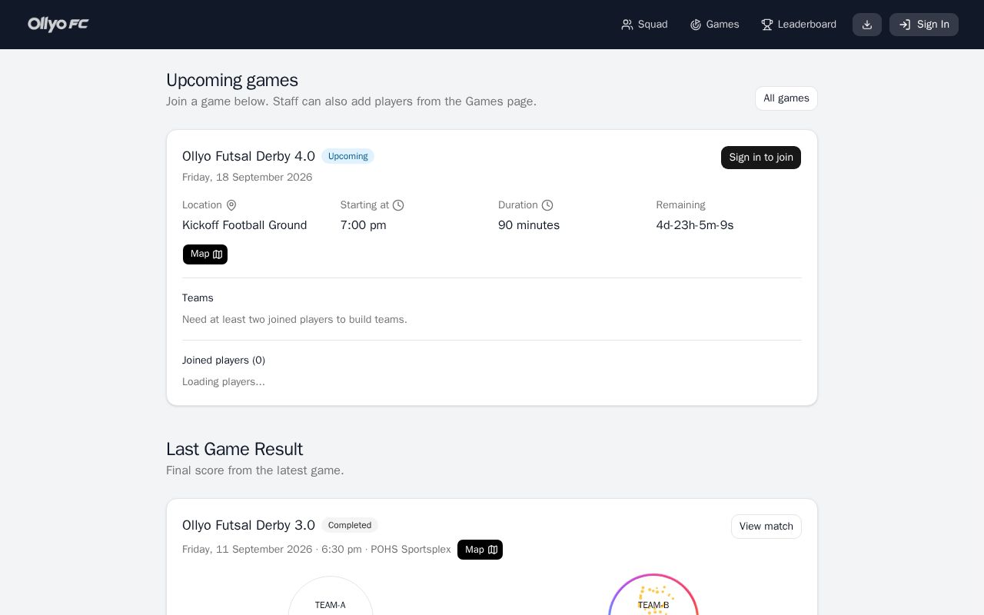This screenshot has height=615, width=984.
Task: Click Sign in to join
Action: [x=761, y=158]
